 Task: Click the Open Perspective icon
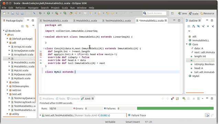[x=172, y=13]
